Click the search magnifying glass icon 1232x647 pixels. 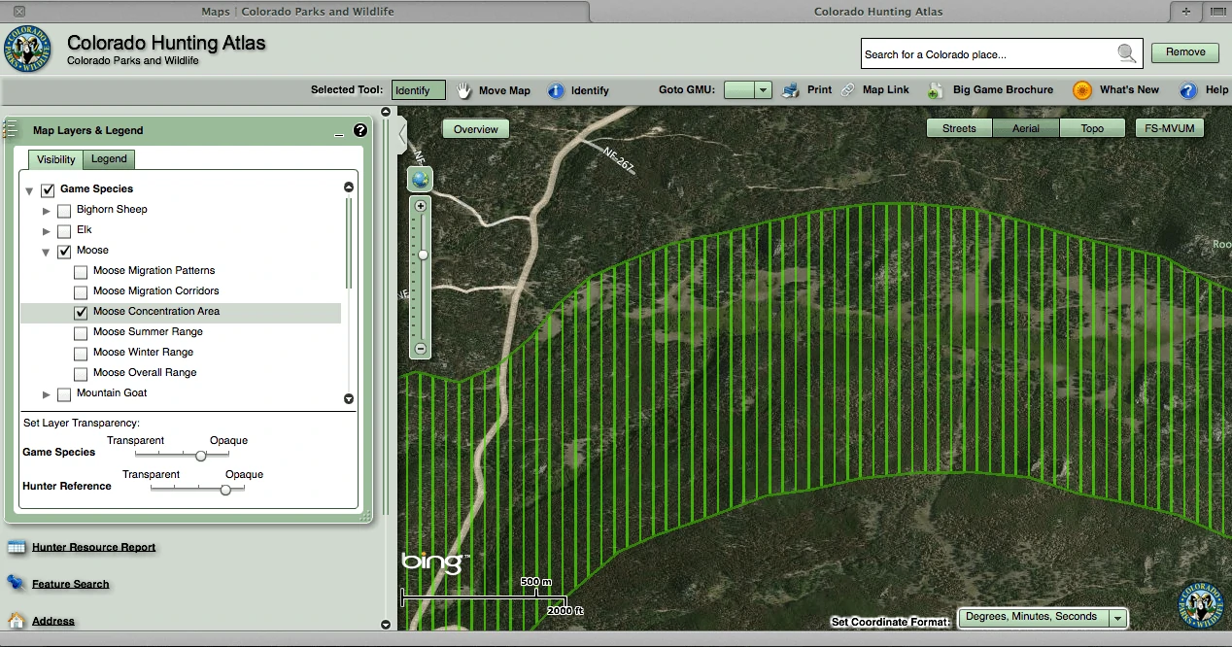tap(1127, 53)
